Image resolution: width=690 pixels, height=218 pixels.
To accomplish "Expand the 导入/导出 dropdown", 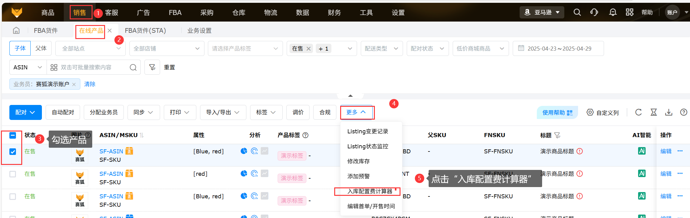I will pos(223,112).
